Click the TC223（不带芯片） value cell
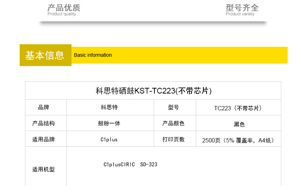302x186 pixels. coord(238,107)
